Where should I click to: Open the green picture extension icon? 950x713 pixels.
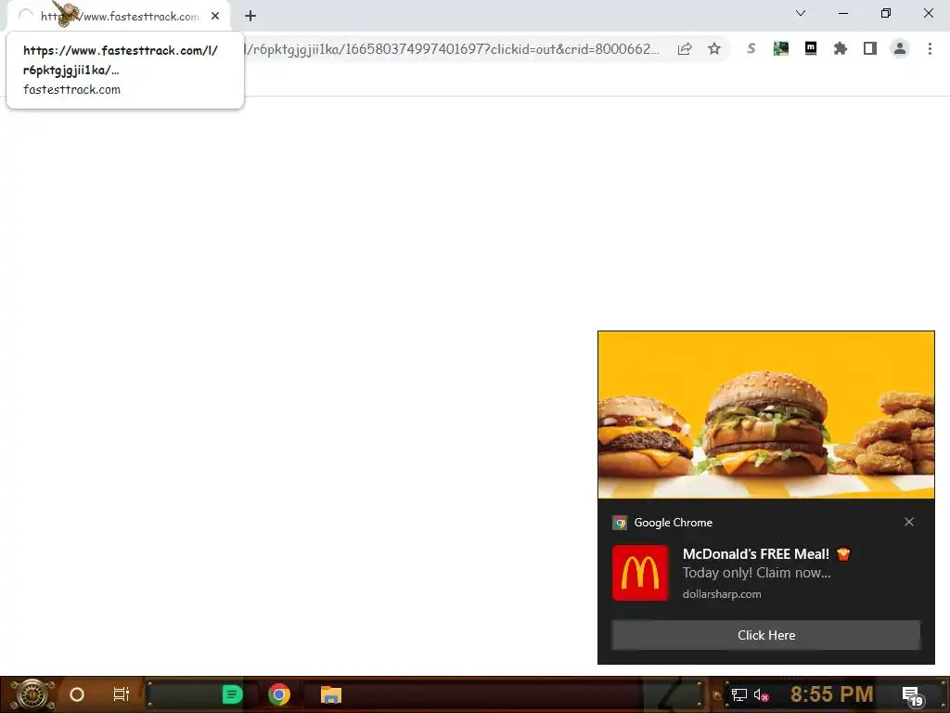point(781,48)
